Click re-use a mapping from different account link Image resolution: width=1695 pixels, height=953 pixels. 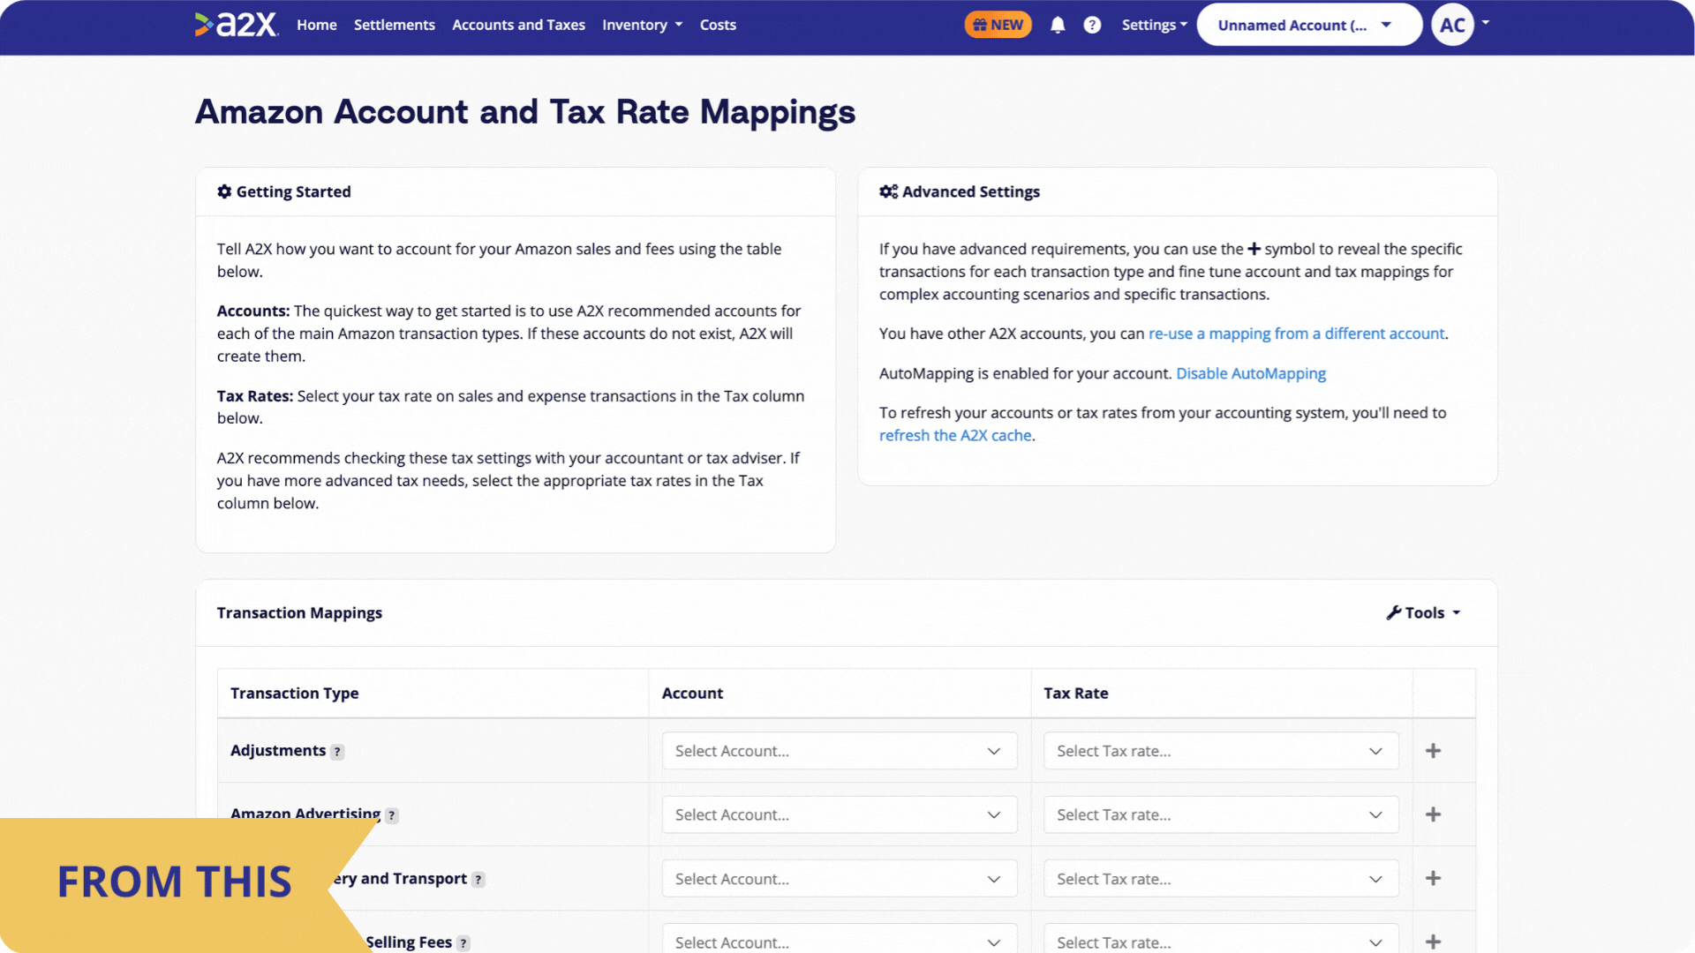[1296, 334]
